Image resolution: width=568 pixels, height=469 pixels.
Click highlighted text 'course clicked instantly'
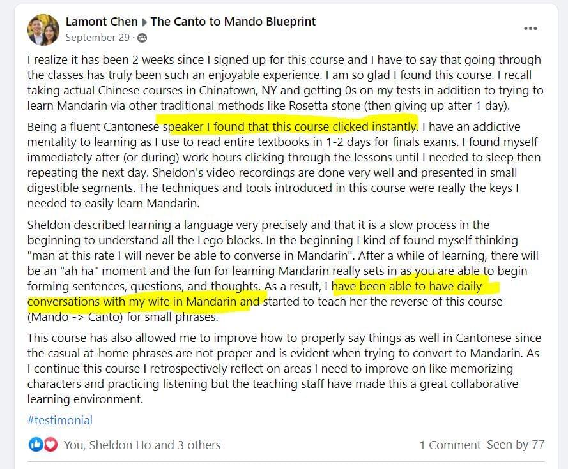(355, 126)
